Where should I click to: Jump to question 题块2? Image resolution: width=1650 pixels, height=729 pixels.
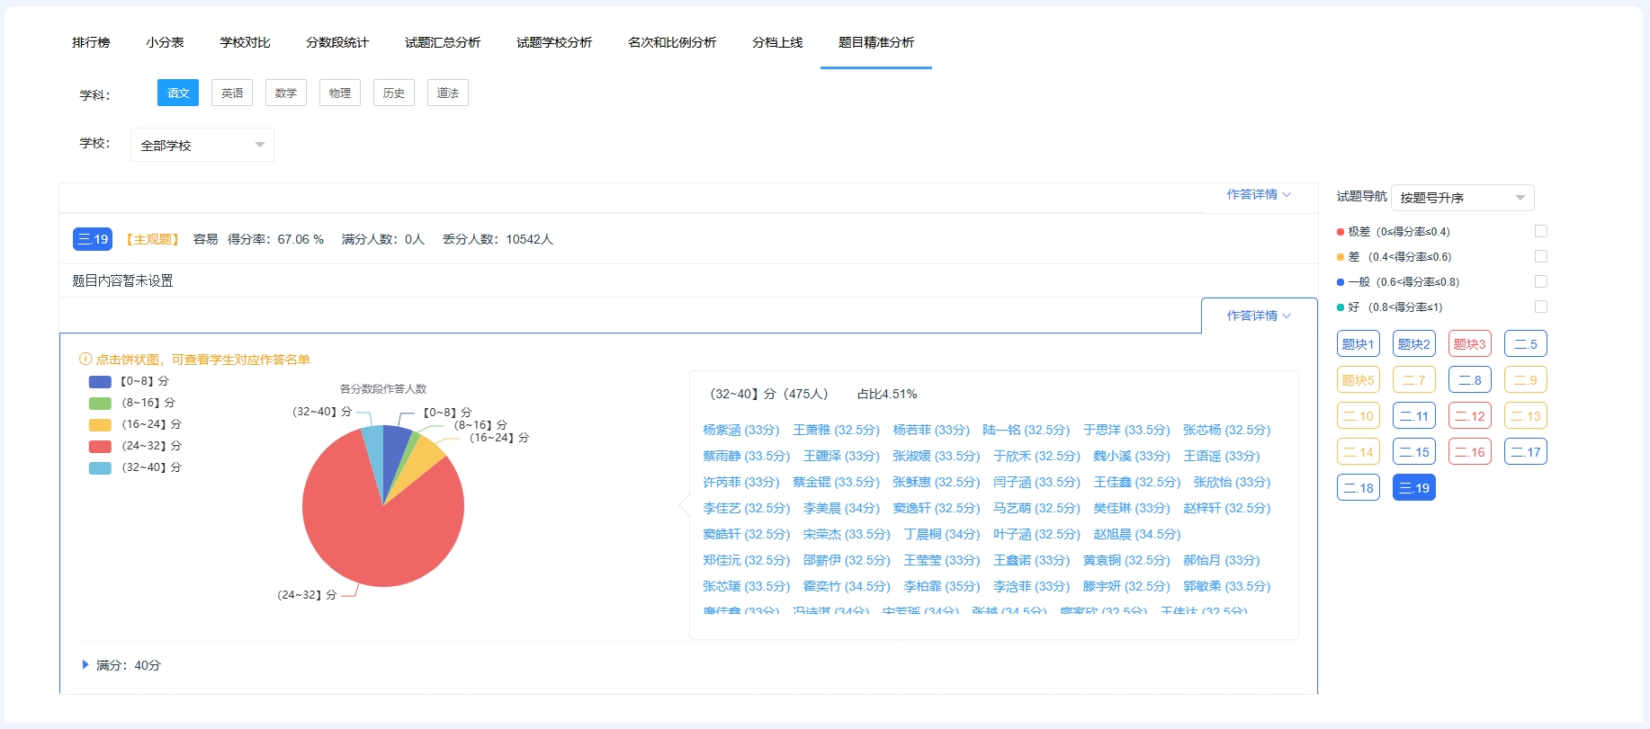coord(1413,343)
